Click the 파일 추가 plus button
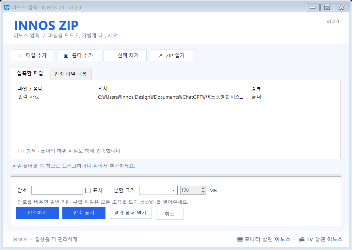The width and height of the screenshot is (352, 250). coord(32,55)
